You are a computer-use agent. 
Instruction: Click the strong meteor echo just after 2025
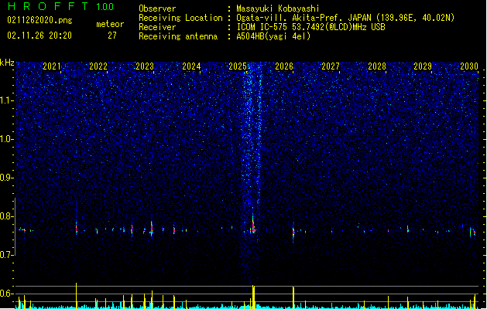click(x=253, y=225)
